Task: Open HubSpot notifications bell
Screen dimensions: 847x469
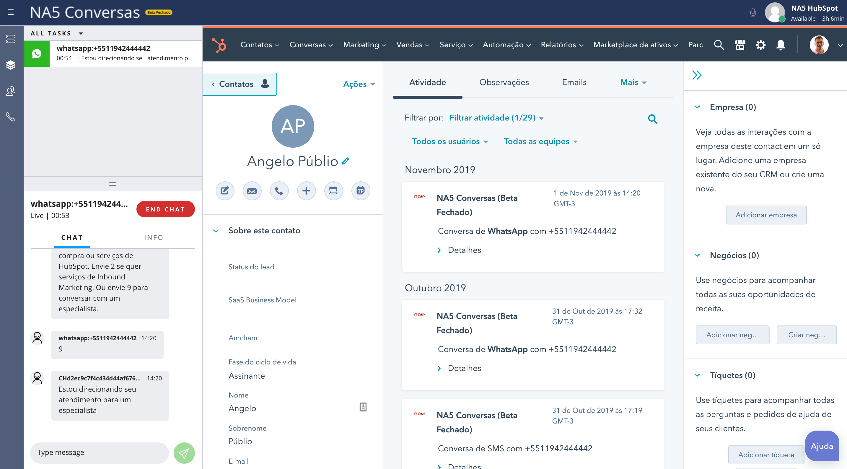Action: pyautogui.click(x=781, y=45)
